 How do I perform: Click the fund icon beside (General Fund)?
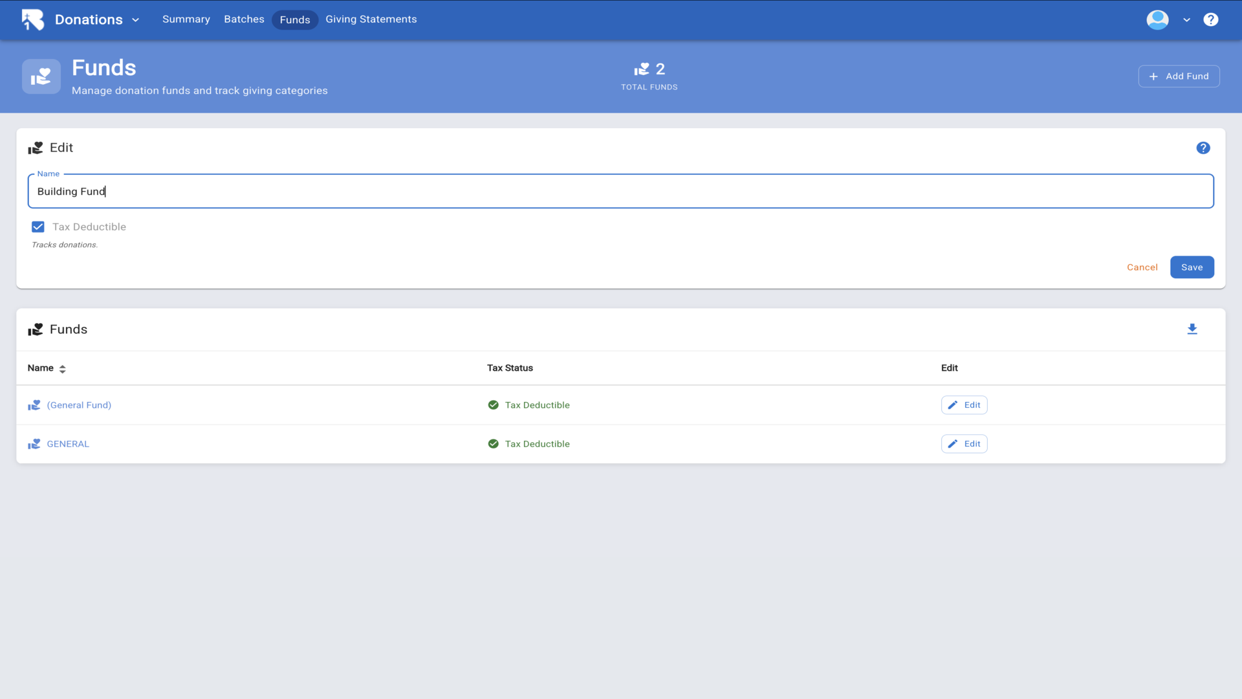[x=34, y=405]
